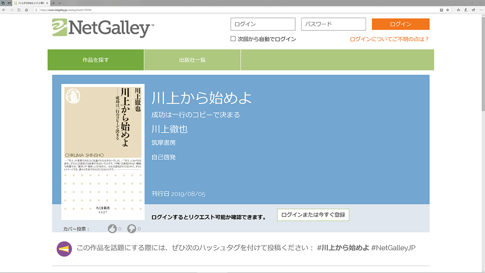Click the #NetGalleyJP hashtag
Image resolution: width=485 pixels, height=273 pixels.
click(394, 248)
